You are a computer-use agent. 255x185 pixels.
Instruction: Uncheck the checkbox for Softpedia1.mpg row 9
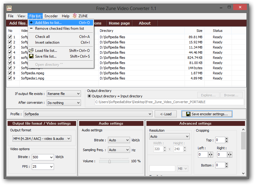point(10,78)
